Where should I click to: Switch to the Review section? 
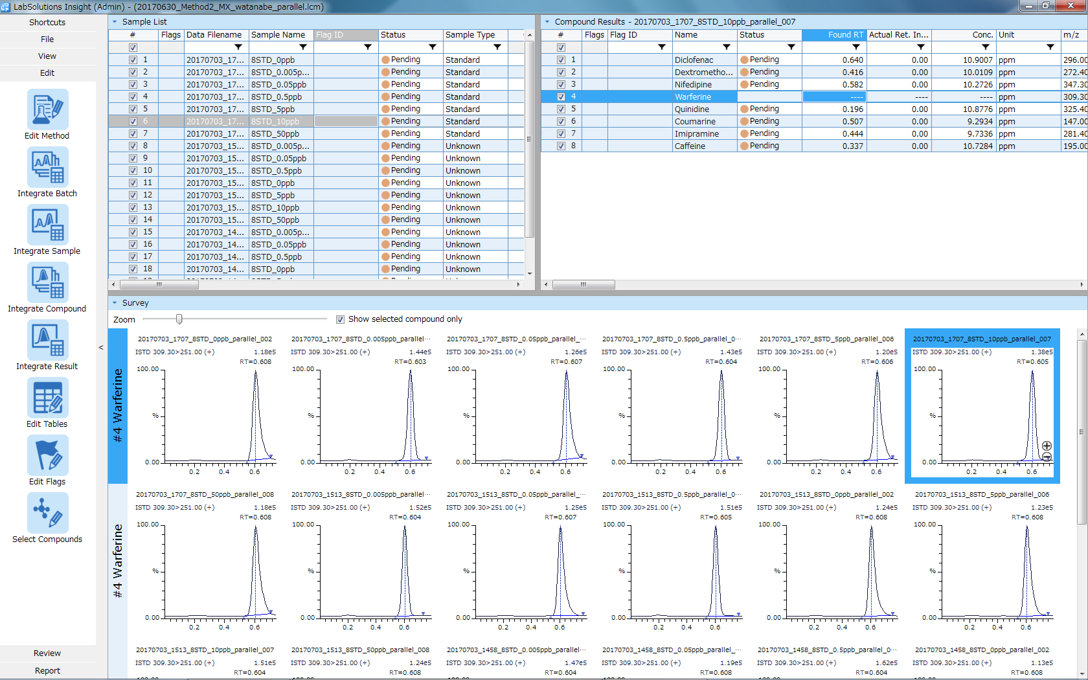(47, 653)
